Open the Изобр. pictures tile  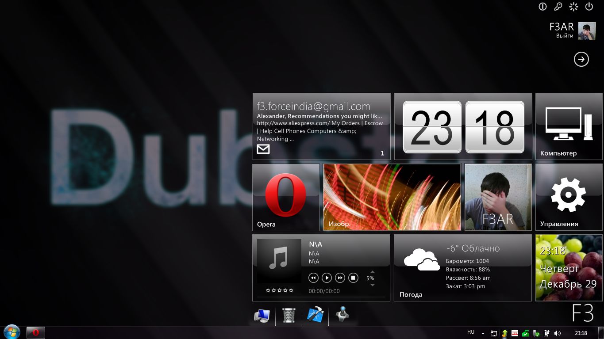392,198
